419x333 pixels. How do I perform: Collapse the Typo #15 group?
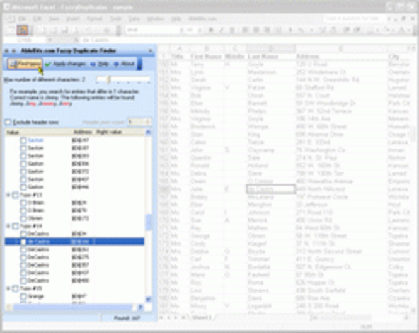(x=8, y=289)
